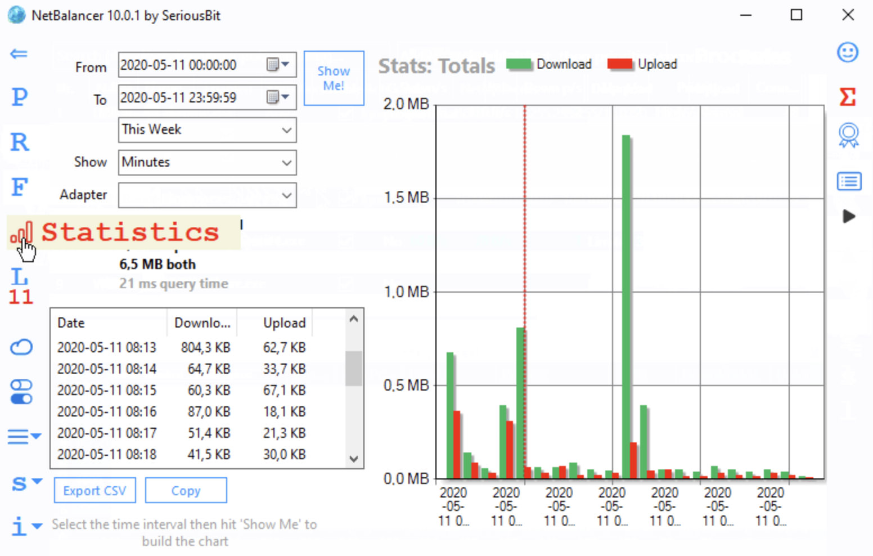Select the 2020-05-11 08:15 table row

[181, 390]
